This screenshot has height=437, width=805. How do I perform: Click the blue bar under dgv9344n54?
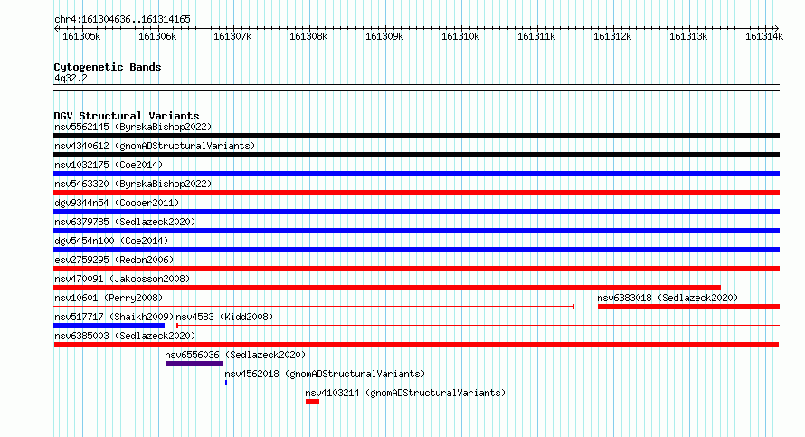point(416,212)
